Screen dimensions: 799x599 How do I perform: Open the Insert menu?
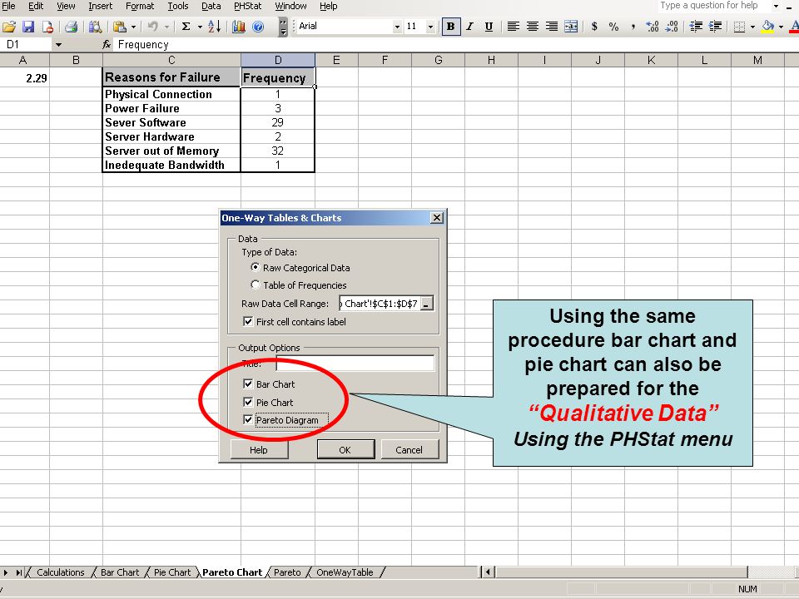pos(101,6)
